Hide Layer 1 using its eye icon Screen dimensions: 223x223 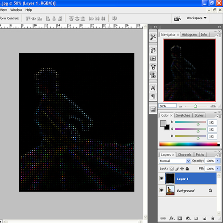click(x=161, y=178)
